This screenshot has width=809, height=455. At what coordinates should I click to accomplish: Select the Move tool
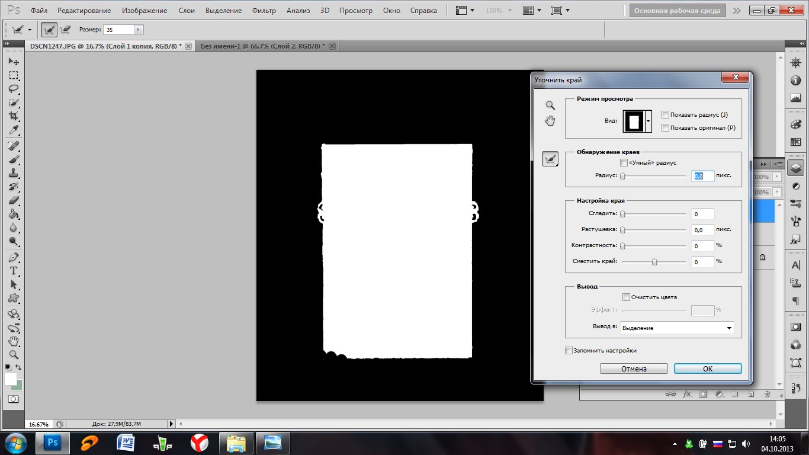14,62
